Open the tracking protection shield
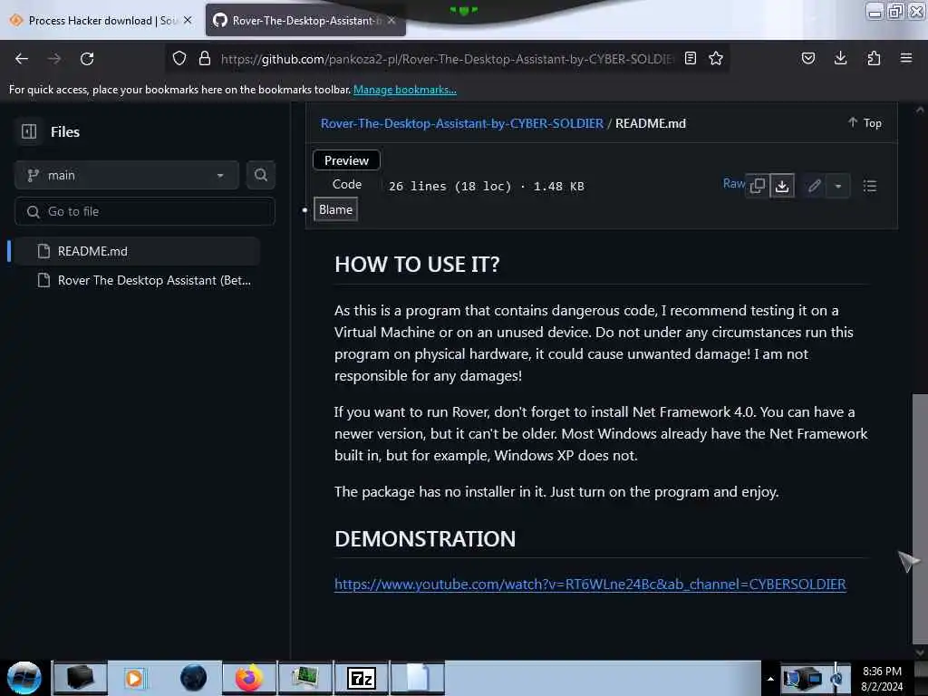 coord(179,58)
